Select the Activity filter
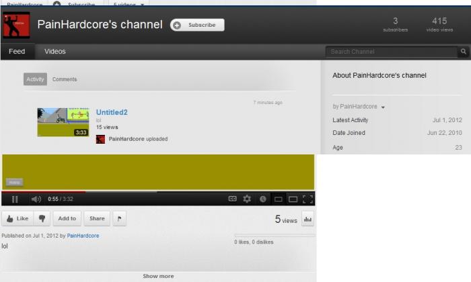The width and height of the screenshot is (471, 282). (x=35, y=79)
